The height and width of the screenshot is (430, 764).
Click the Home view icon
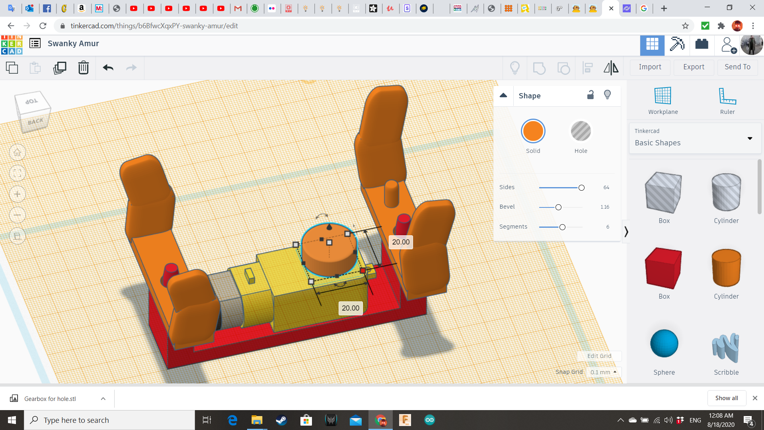pyautogui.click(x=18, y=152)
